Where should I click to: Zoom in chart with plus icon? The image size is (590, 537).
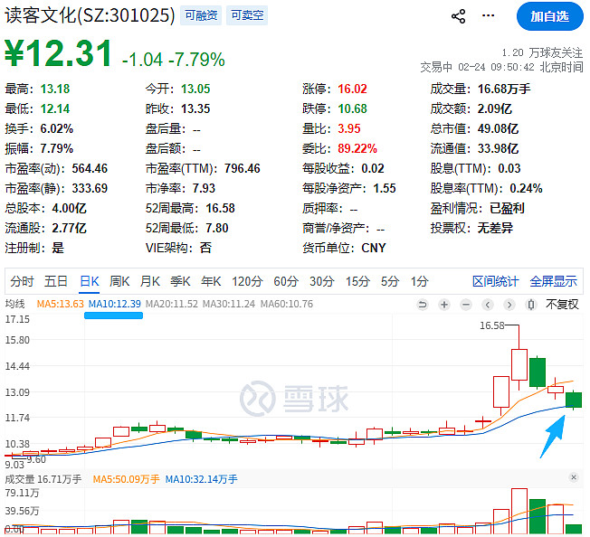(444, 305)
